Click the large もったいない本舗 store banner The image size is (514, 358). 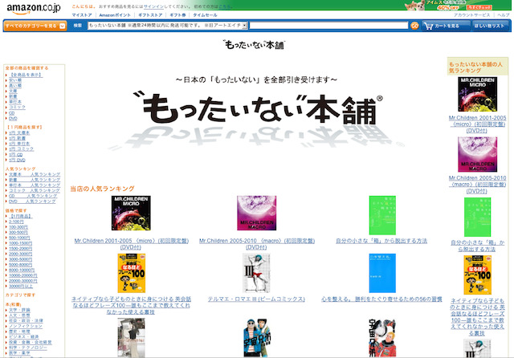pyautogui.click(x=257, y=113)
